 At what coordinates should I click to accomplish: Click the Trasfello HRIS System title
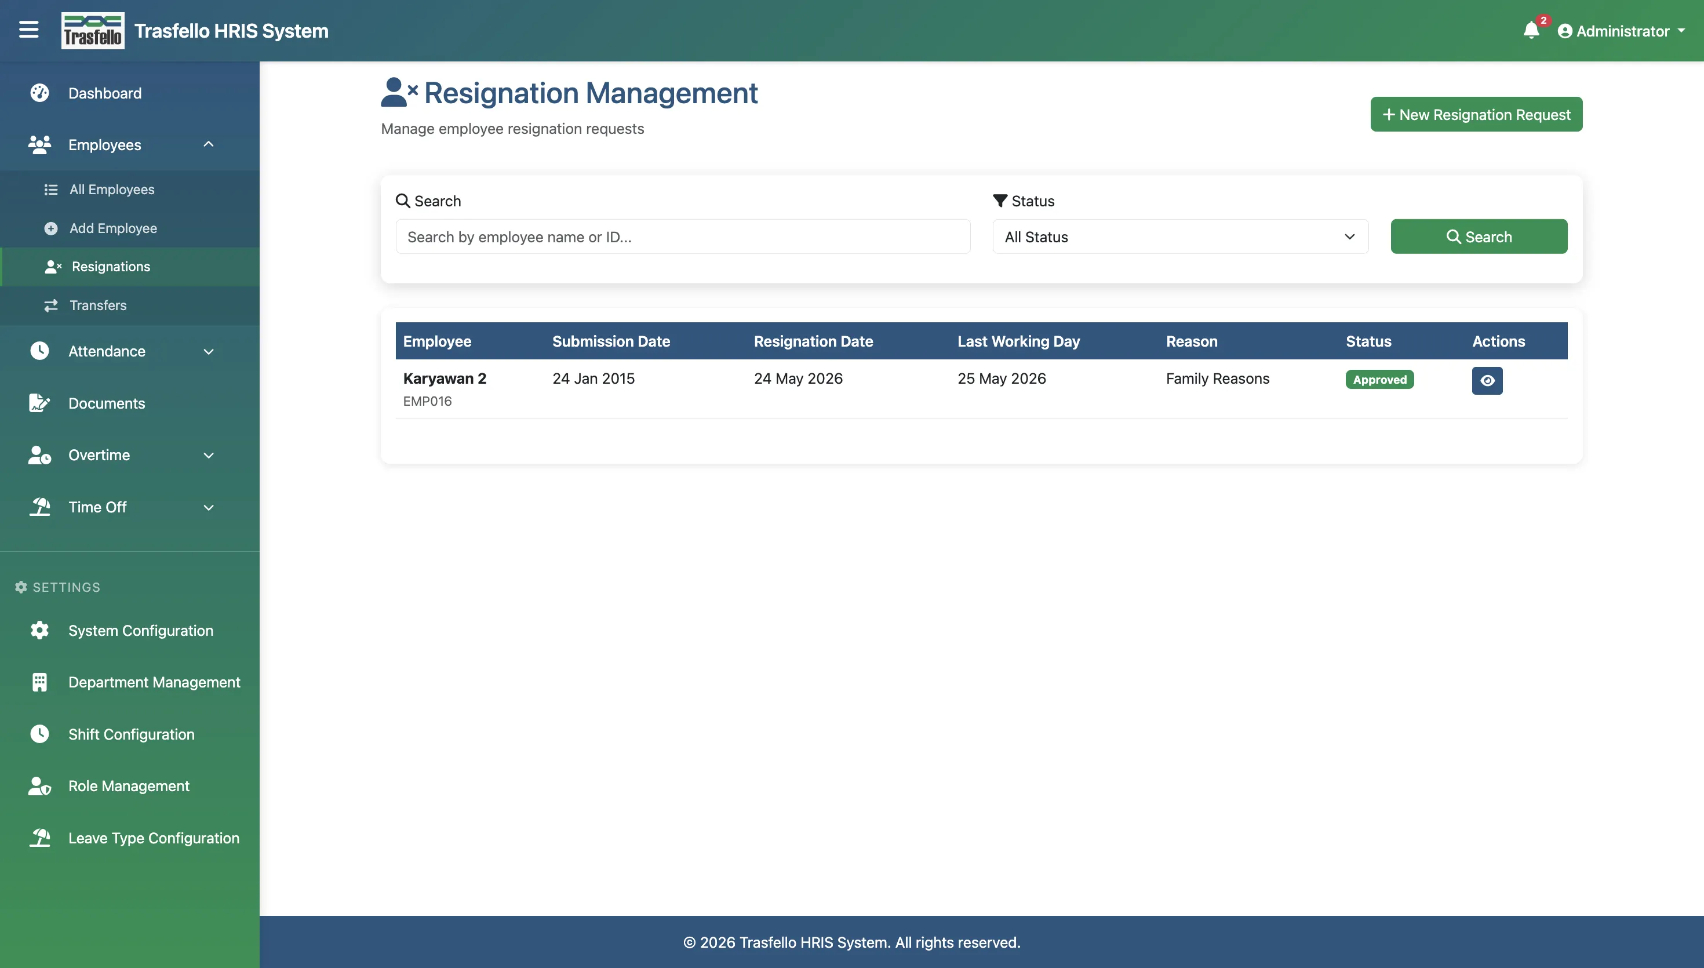point(231,31)
